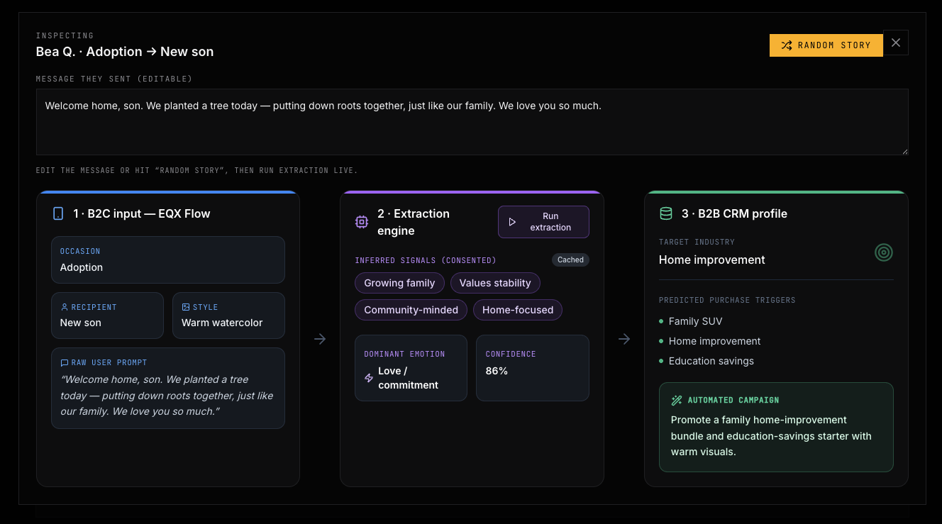Click the resize handle of message box
942x524 pixels.
[x=904, y=150]
